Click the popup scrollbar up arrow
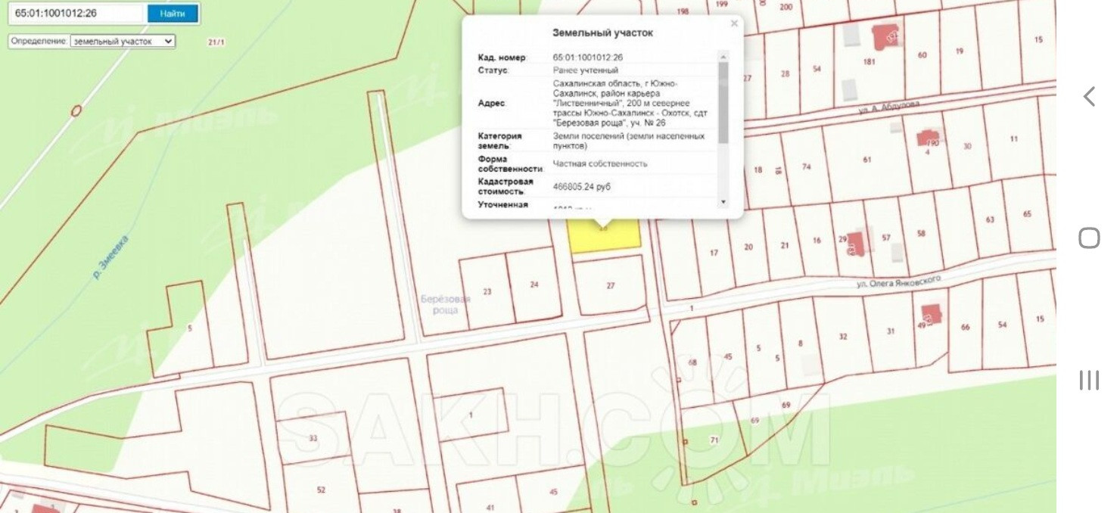 point(723,57)
